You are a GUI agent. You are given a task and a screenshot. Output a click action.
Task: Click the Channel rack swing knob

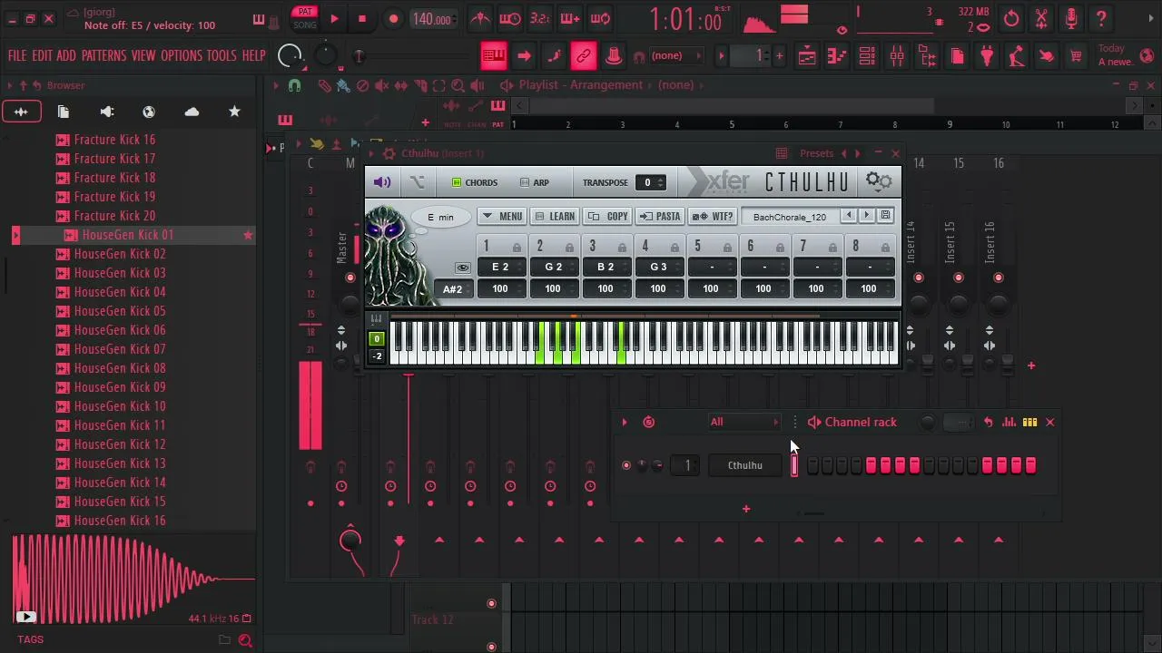[927, 422]
